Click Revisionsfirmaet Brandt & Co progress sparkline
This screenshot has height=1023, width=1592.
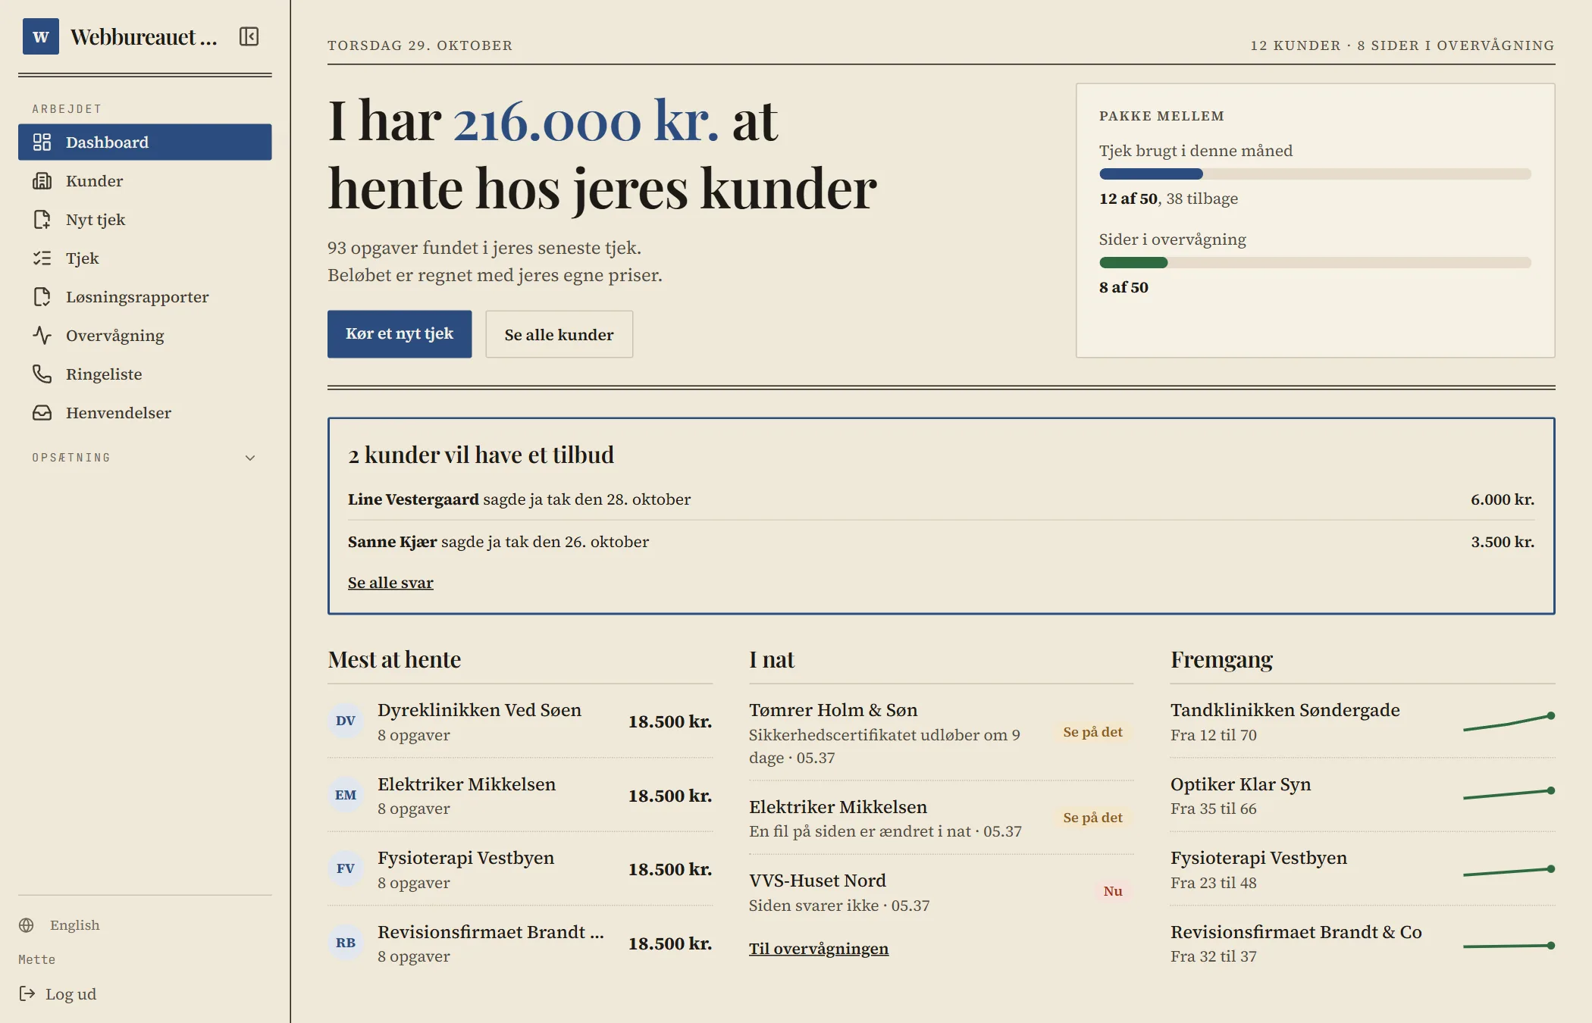pos(1509,945)
